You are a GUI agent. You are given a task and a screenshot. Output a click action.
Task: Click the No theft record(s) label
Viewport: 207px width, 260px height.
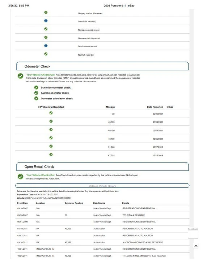pos(86,55)
